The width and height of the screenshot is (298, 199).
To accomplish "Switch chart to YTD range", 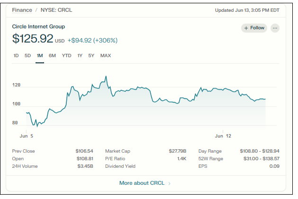I will [66, 56].
